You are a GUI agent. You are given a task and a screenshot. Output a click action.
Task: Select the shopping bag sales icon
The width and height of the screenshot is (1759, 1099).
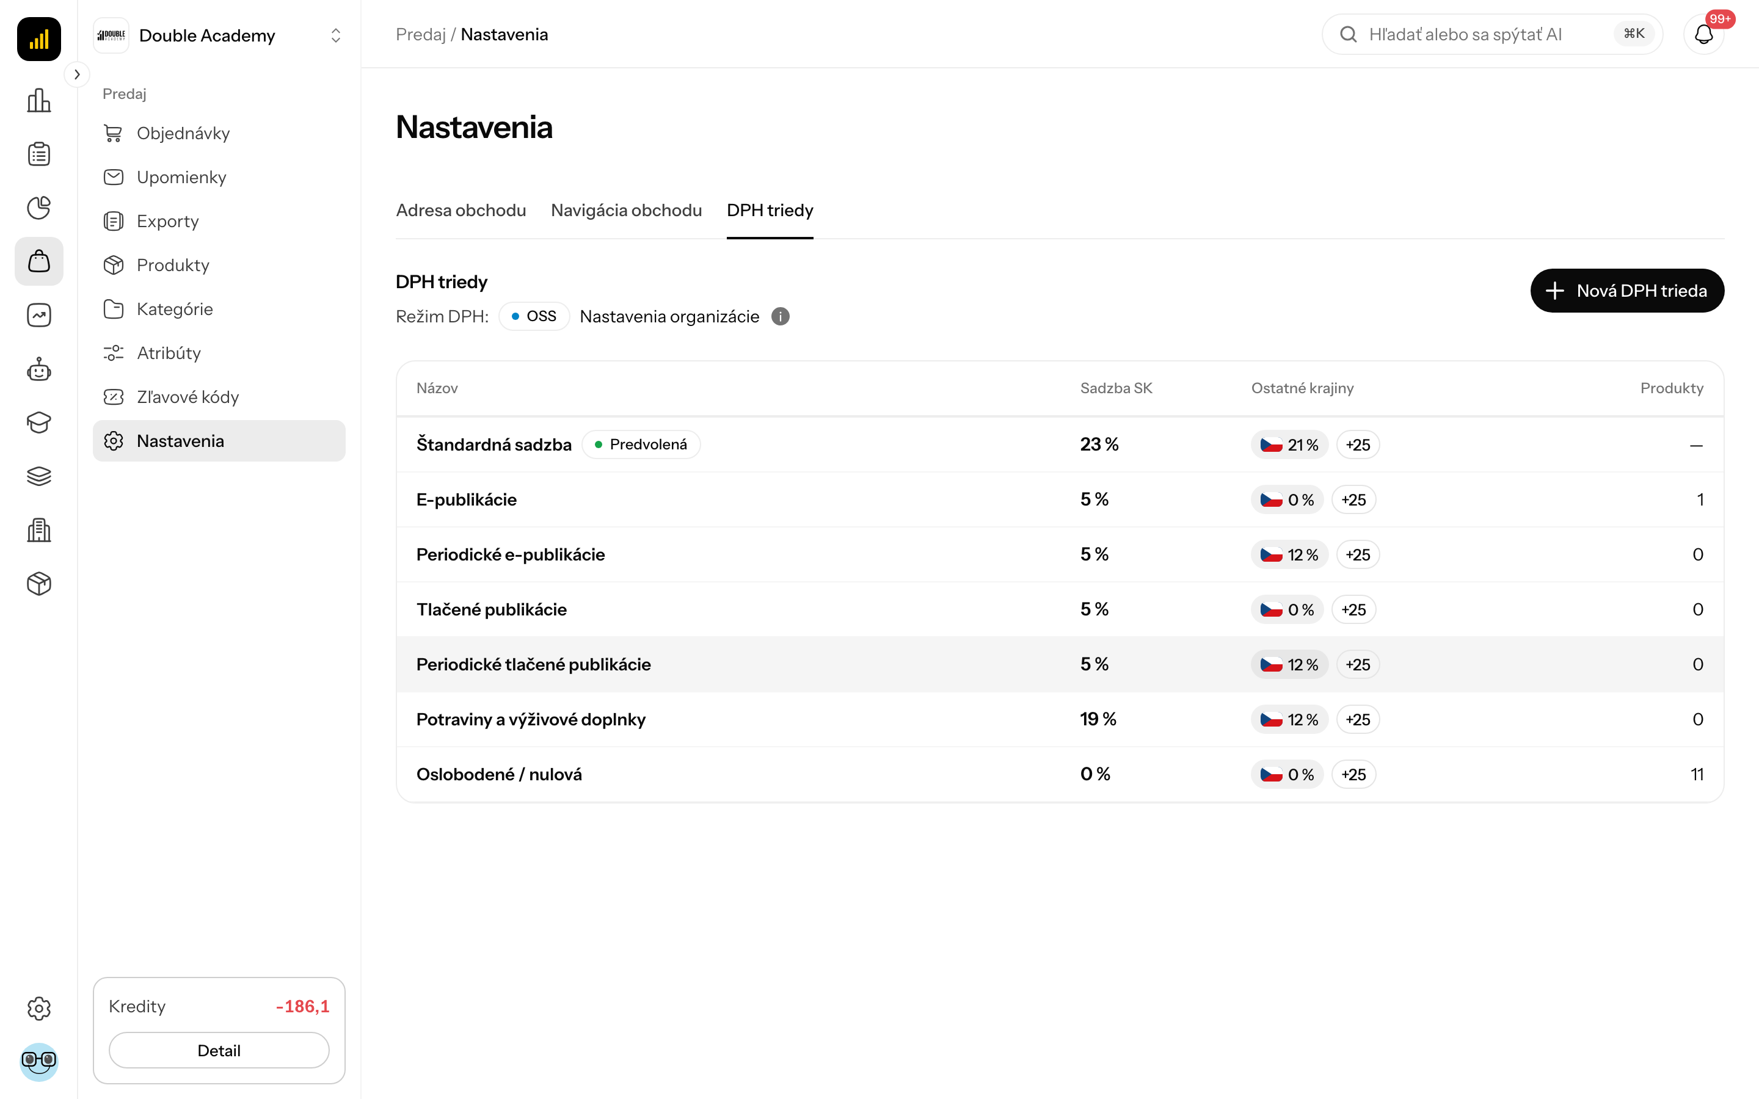pos(38,261)
